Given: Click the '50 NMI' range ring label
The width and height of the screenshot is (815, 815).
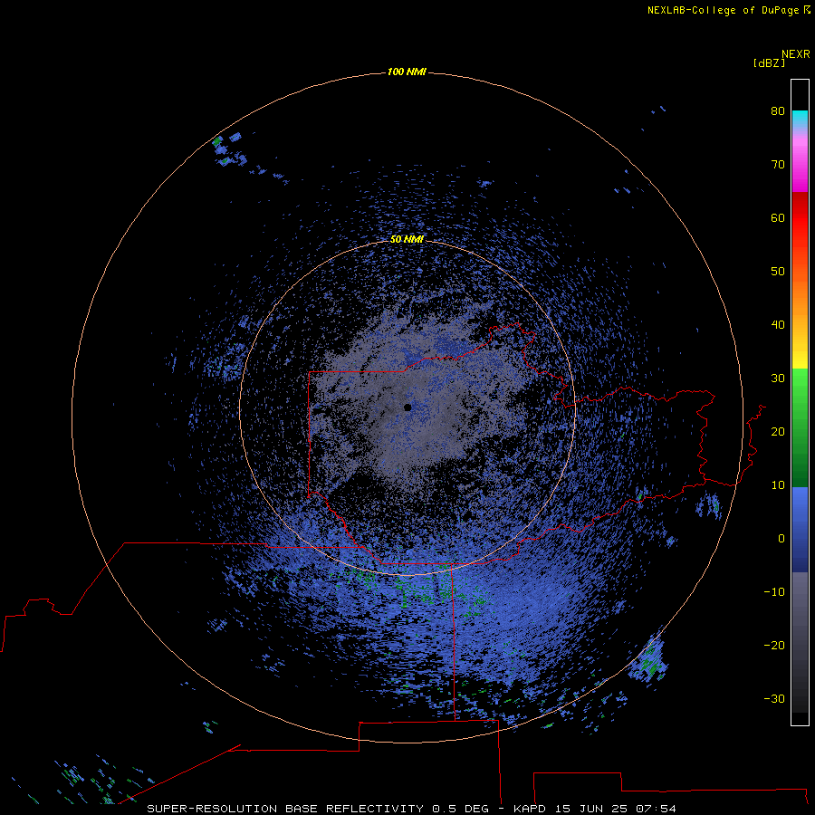Looking at the screenshot, I should click(407, 240).
